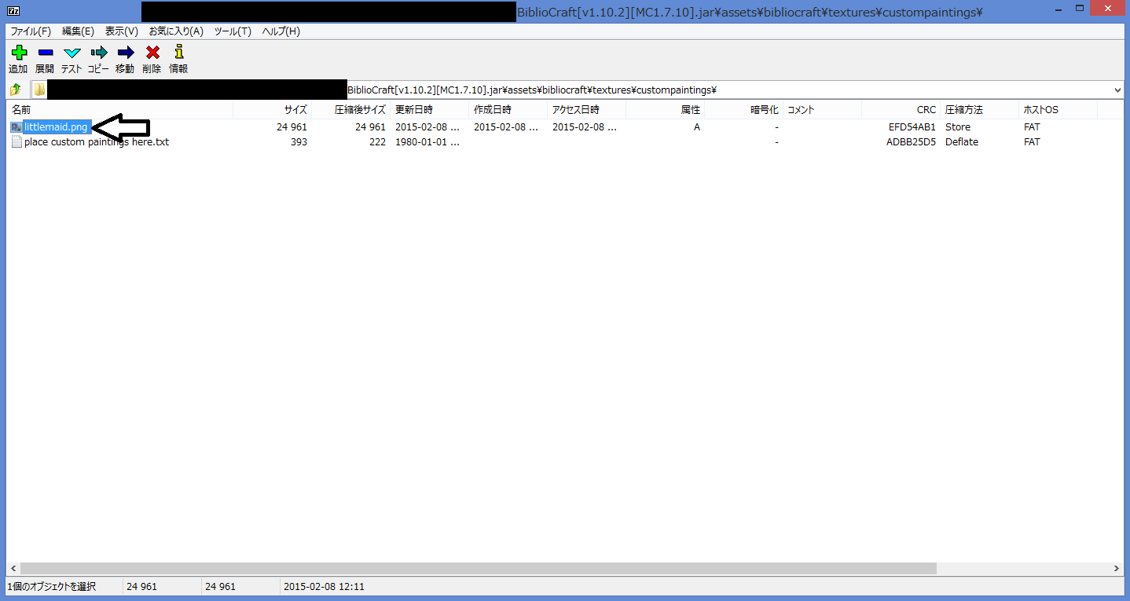Click the 1980-01-01 modified date cell
This screenshot has height=601, width=1130.
427,142
